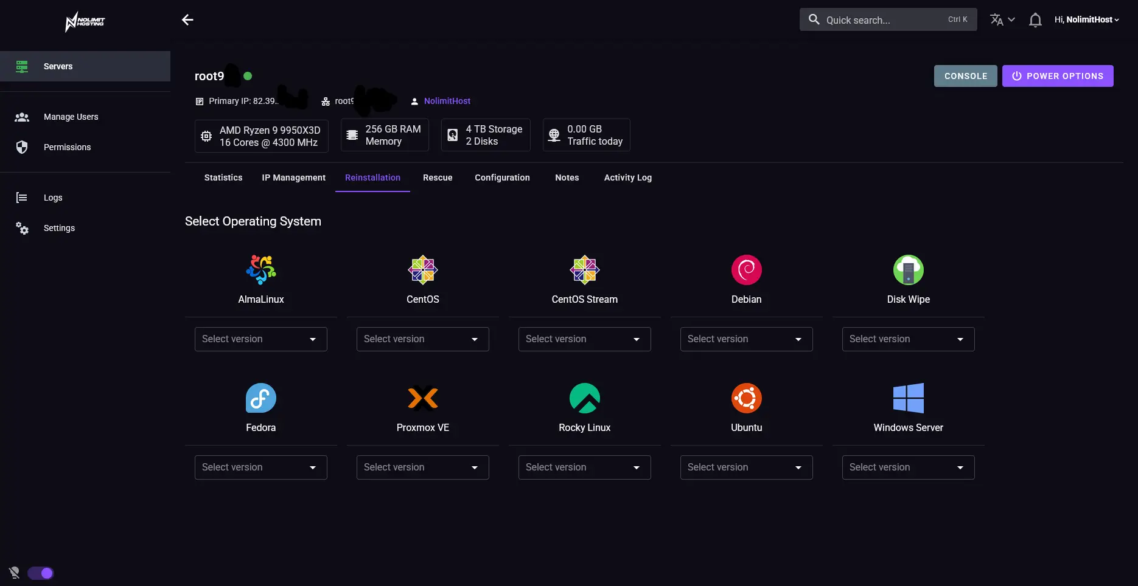Click the Traffic today text
The image size is (1138, 586).
click(595, 141)
